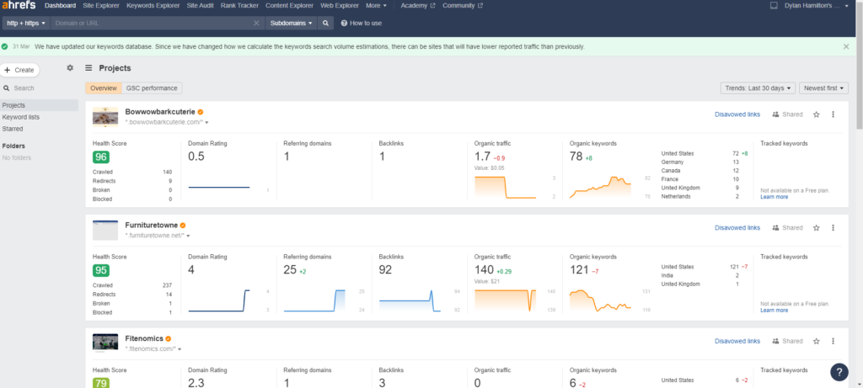Click the workspace icon near Dylan Hamilton's
Image resolution: width=863 pixels, height=388 pixels.
point(775,6)
